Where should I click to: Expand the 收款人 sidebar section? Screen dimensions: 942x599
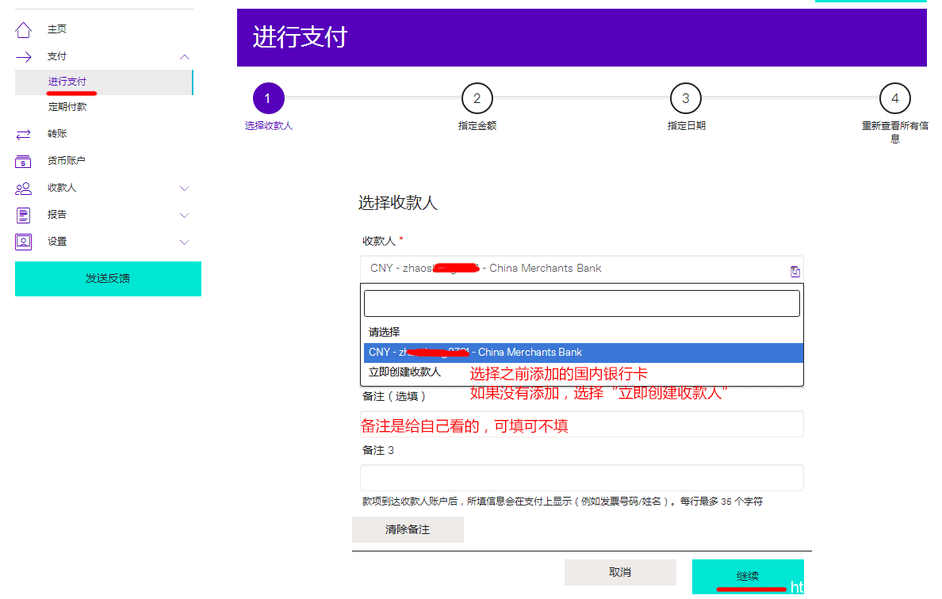click(x=184, y=188)
